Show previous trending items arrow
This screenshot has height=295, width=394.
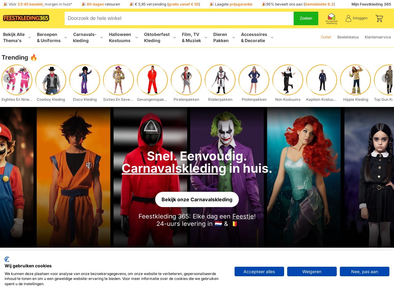(7, 79)
